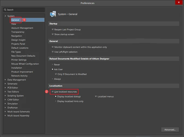184x137 pixels.
Task: Disable Localized menus checkbox
Action: pyautogui.click(x=96, y=96)
